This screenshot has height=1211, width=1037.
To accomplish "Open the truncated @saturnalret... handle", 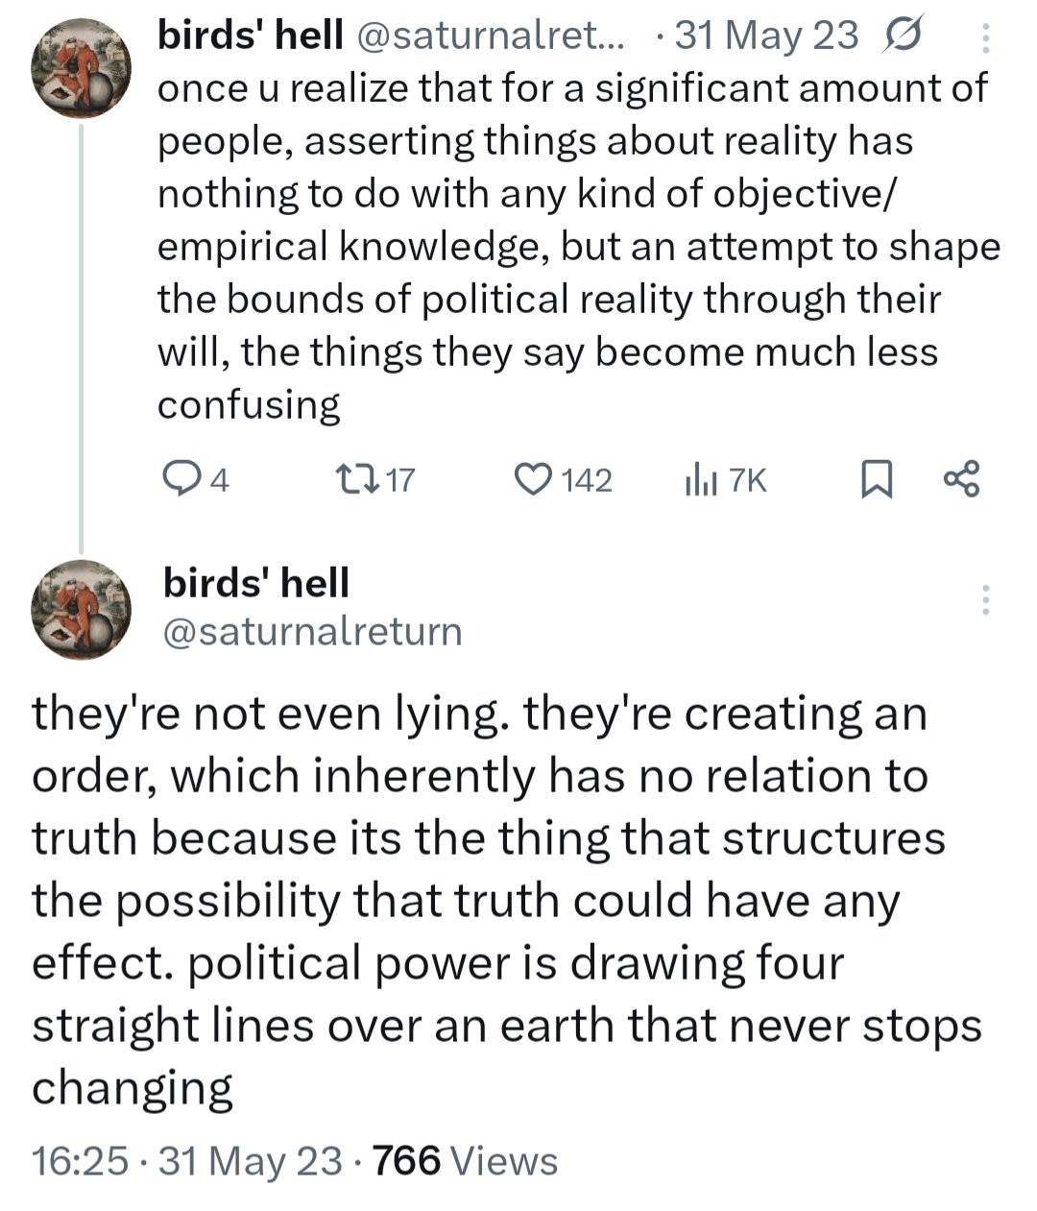I will (x=490, y=36).
